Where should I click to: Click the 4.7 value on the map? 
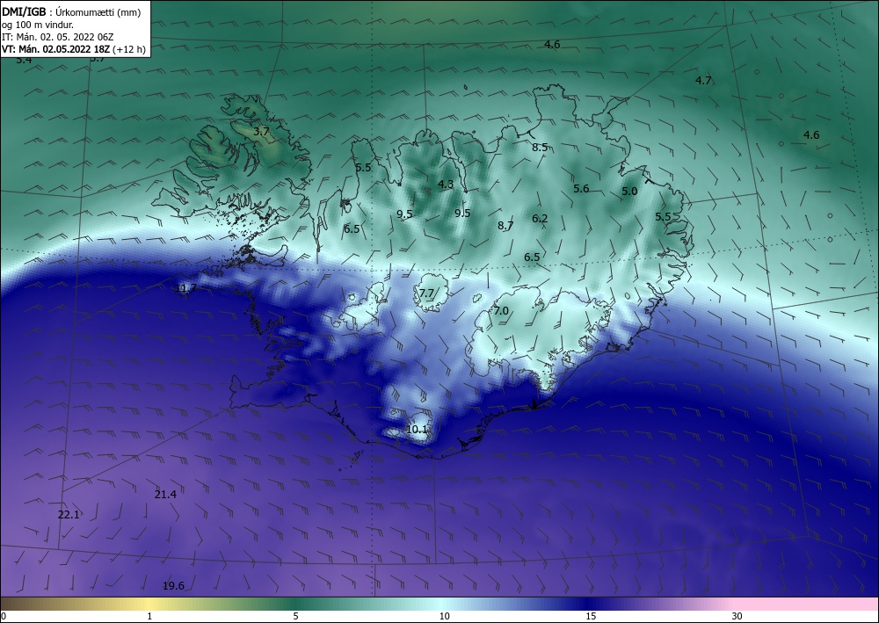click(x=703, y=81)
